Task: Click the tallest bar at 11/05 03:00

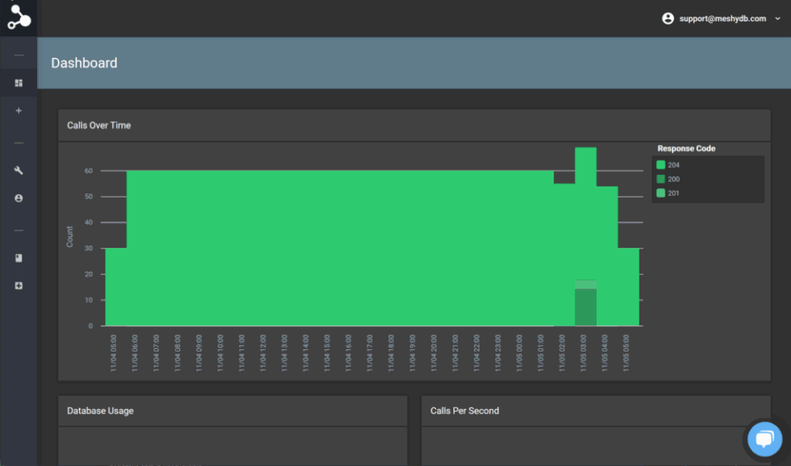Action: pos(586,212)
